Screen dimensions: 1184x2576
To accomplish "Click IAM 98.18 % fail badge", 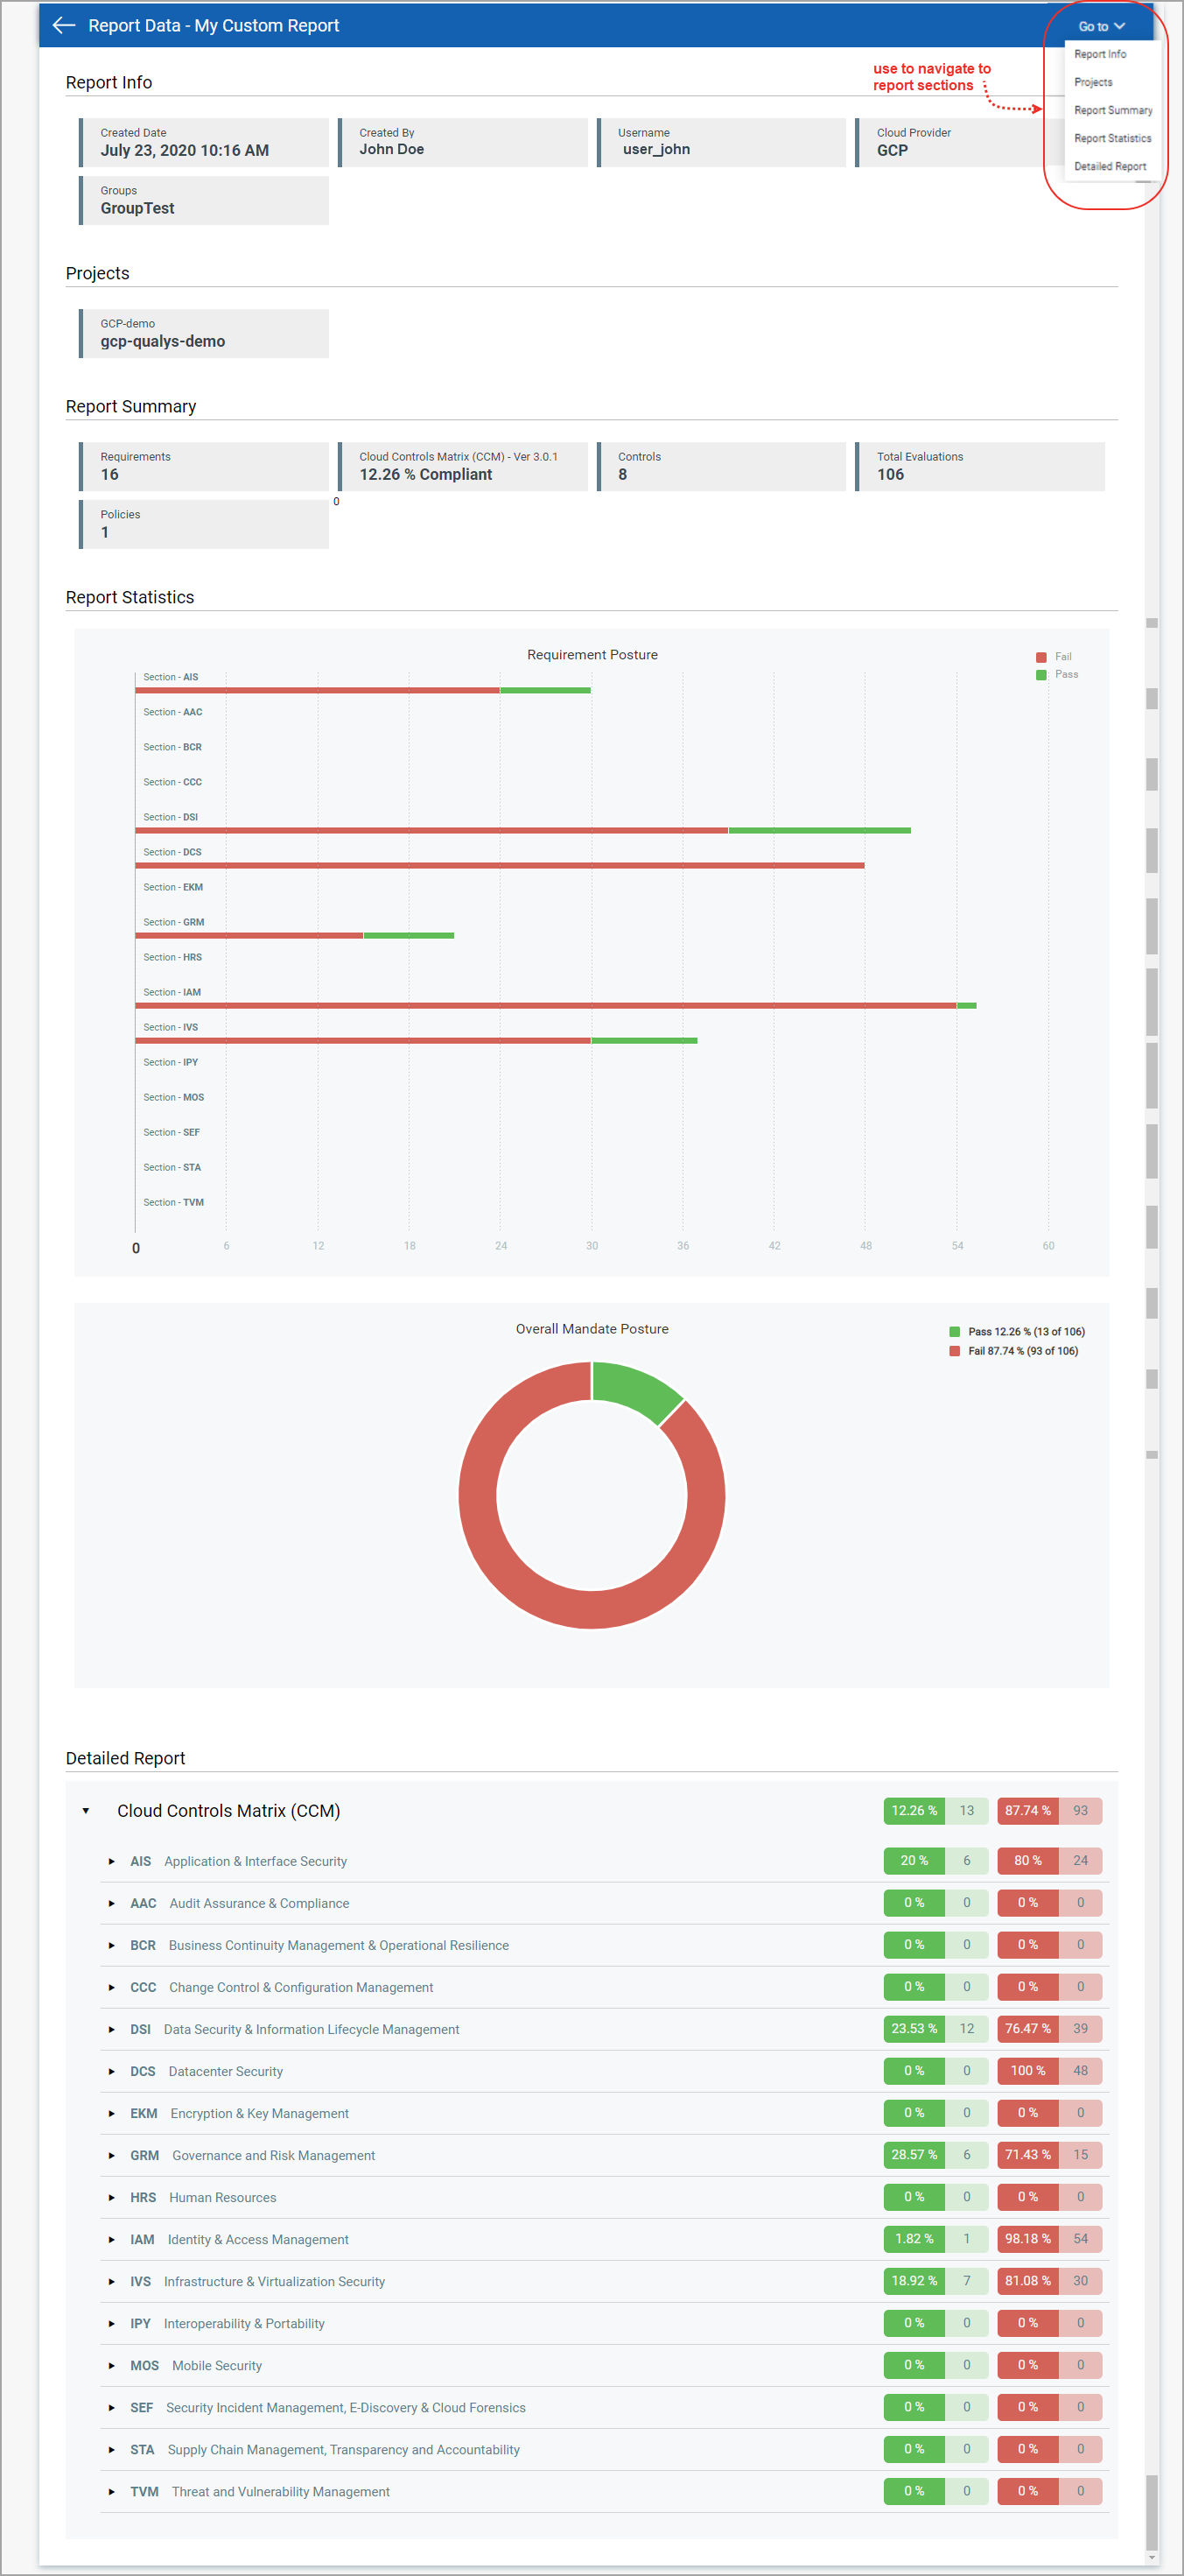I will click(1028, 2238).
